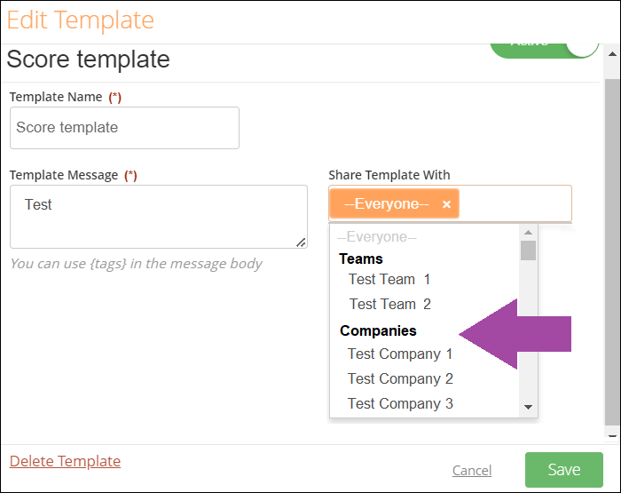Click the Delete Template link
The image size is (621, 493).
tap(65, 461)
